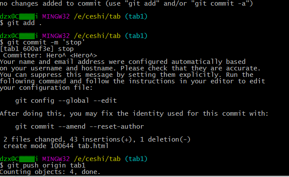Click the git commit -m 'stop' command
289x177 pixels.
click(46, 43)
